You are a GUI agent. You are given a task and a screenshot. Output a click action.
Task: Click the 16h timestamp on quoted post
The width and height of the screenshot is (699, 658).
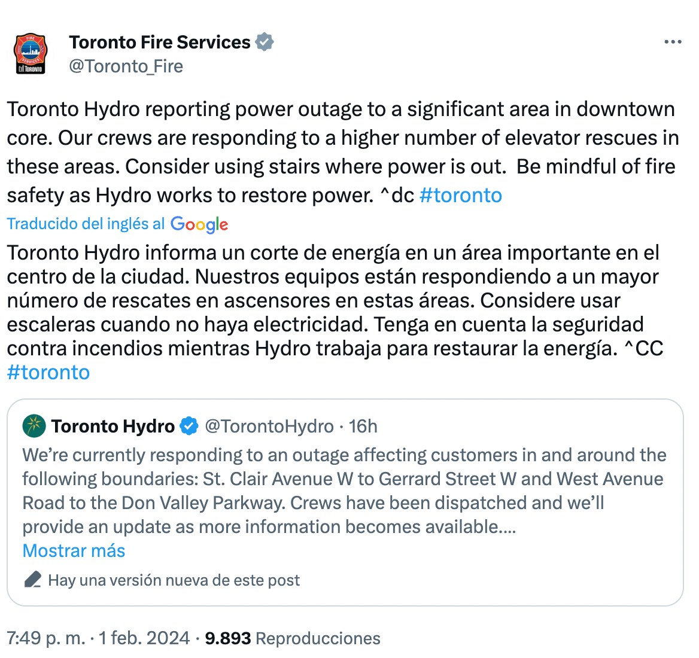363,427
